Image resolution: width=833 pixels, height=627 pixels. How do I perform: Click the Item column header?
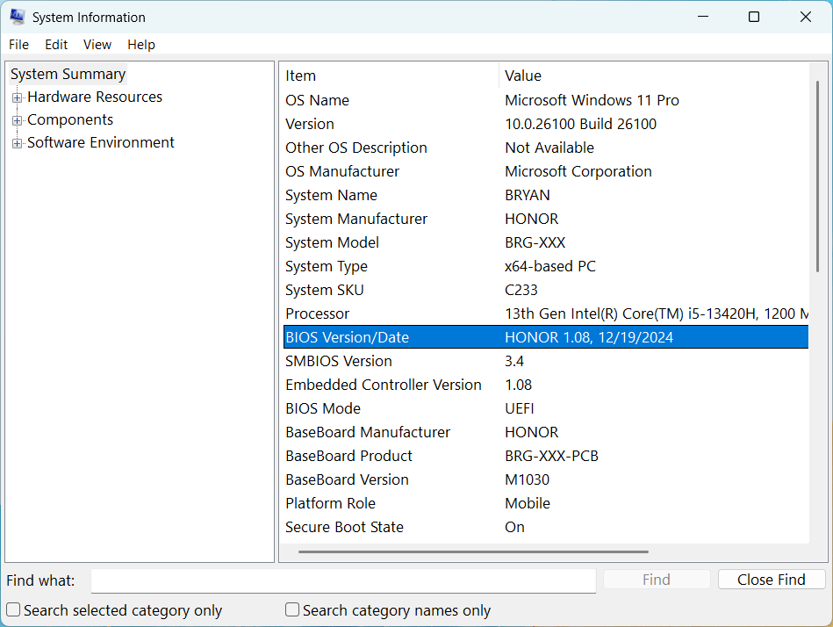[x=300, y=76]
